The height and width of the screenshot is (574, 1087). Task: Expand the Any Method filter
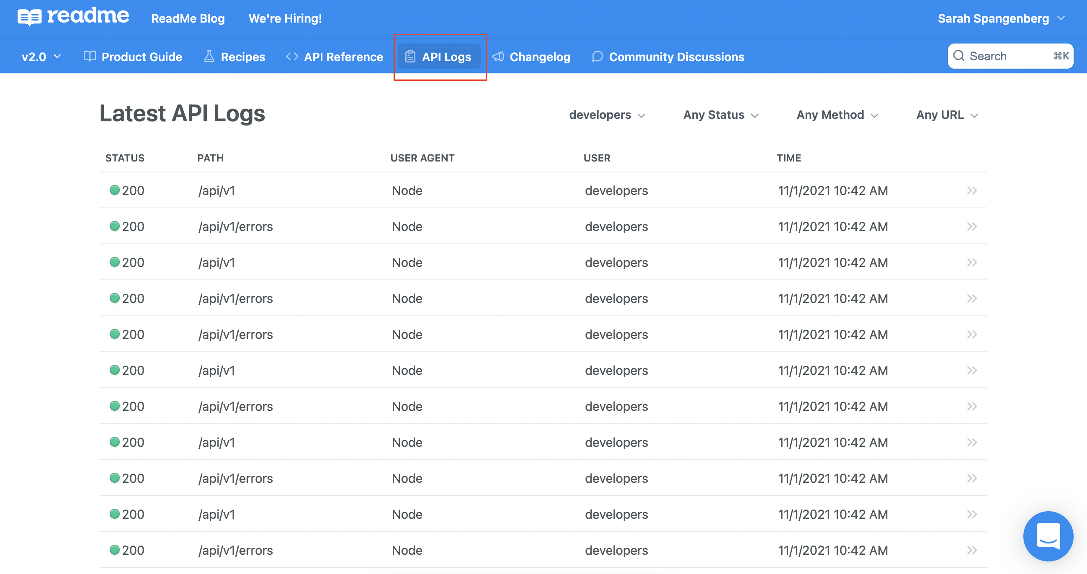[x=837, y=115]
